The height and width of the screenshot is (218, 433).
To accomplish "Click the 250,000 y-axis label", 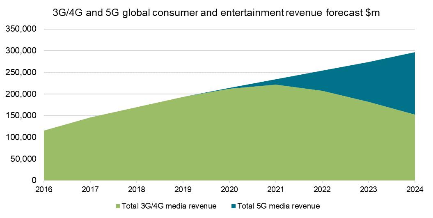I will [x=21, y=72].
